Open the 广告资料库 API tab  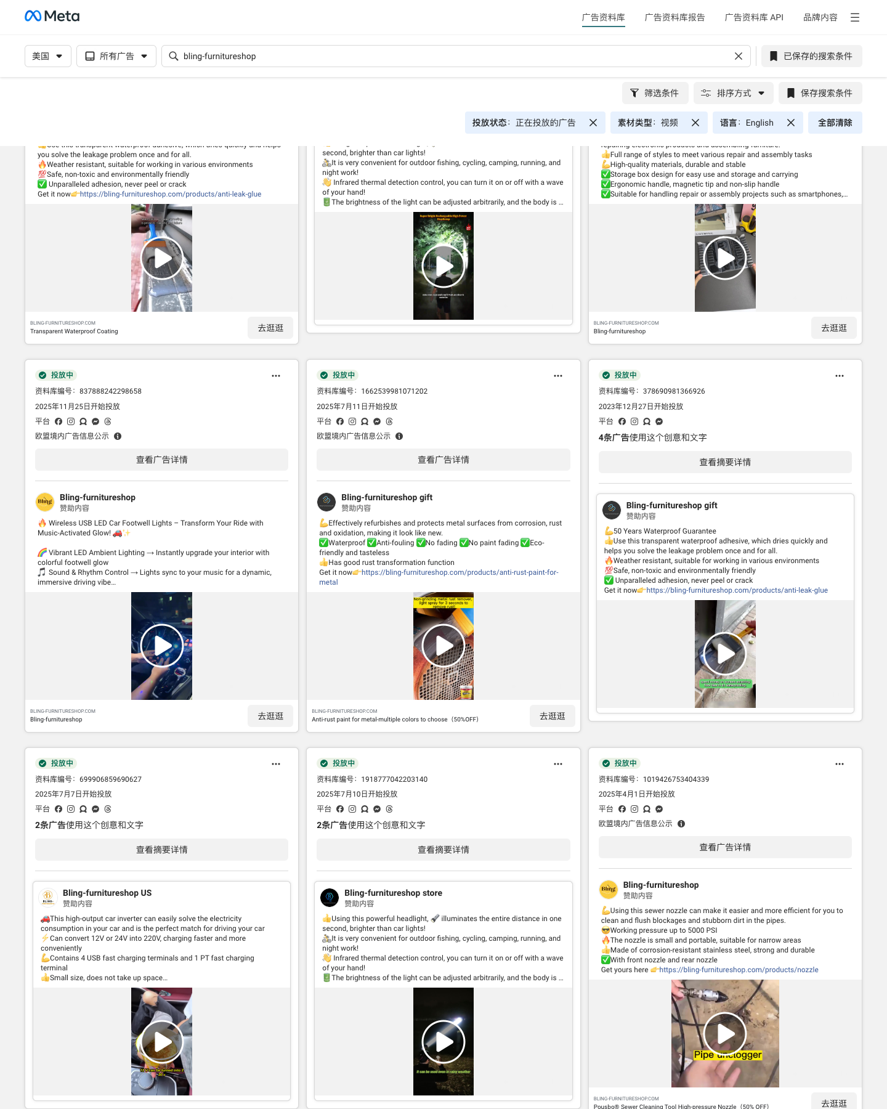754,17
